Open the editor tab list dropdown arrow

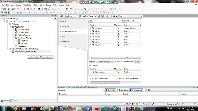pos(141,16)
